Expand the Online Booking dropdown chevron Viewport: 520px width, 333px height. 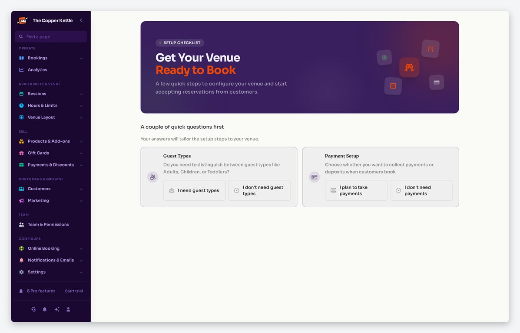point(81,248)
